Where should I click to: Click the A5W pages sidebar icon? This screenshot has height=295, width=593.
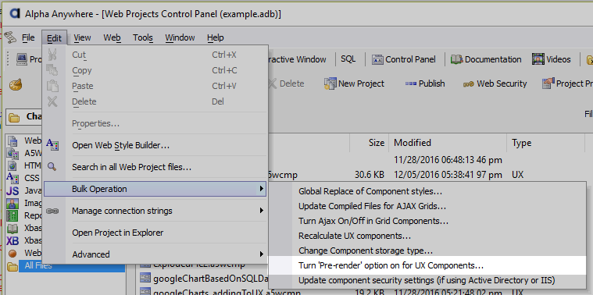pyautogui.click(x=13, y=154)
